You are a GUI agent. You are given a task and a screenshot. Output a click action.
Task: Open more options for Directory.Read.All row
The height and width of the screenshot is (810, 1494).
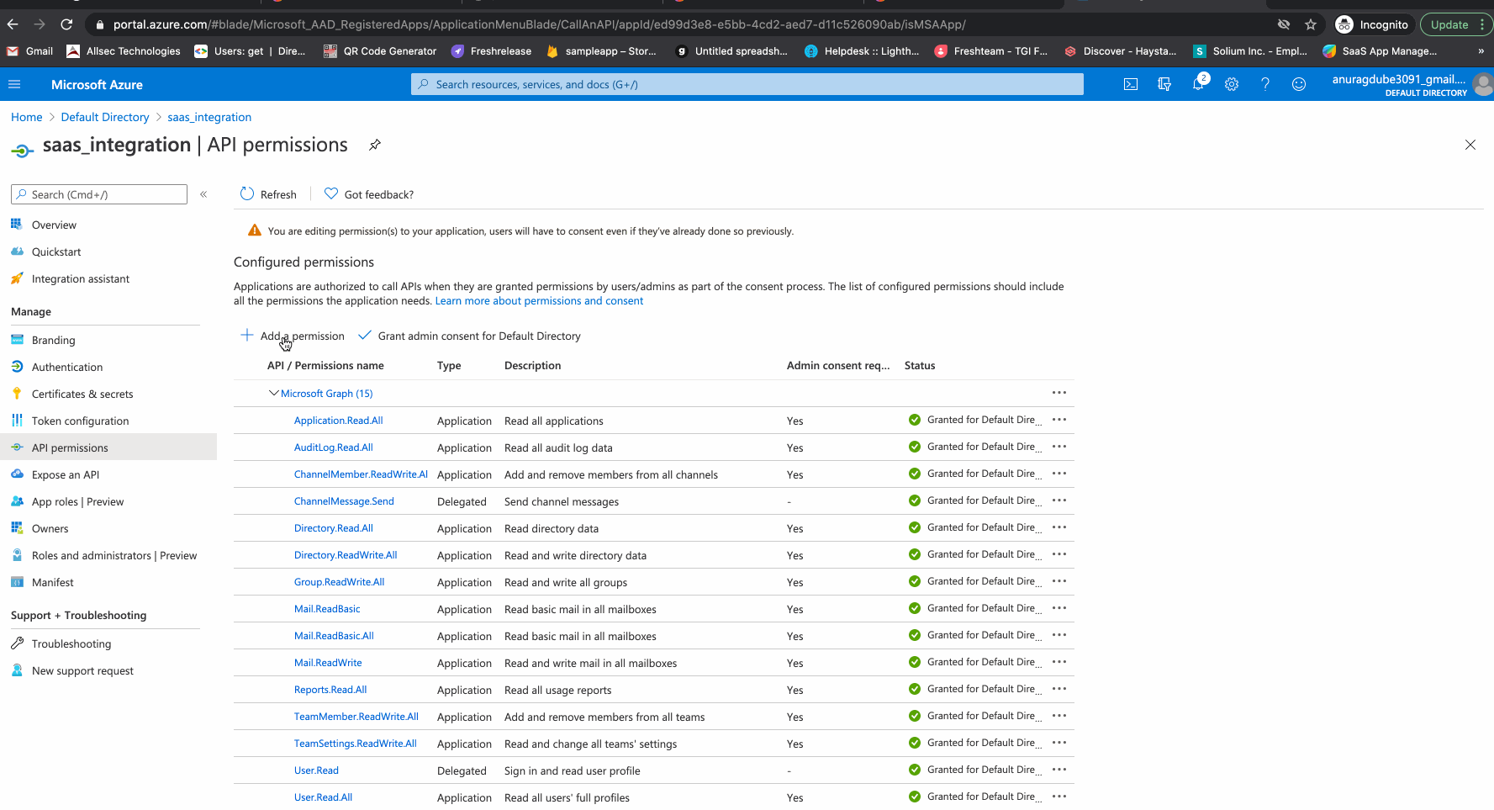click(x=1059, y=527)
